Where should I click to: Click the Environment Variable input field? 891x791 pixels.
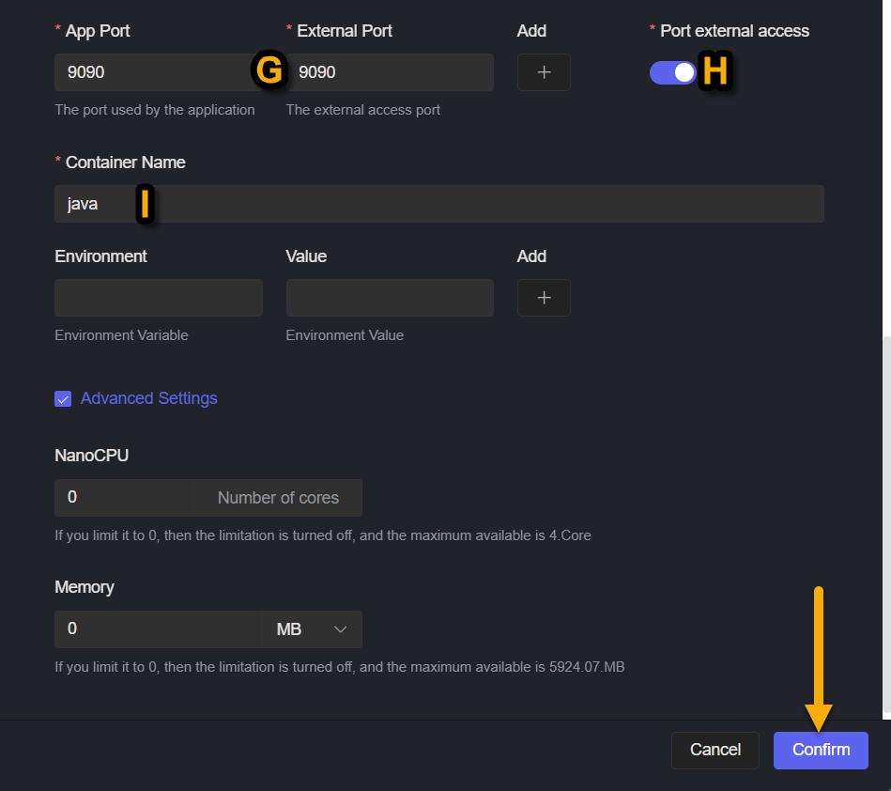pos(158,298)
